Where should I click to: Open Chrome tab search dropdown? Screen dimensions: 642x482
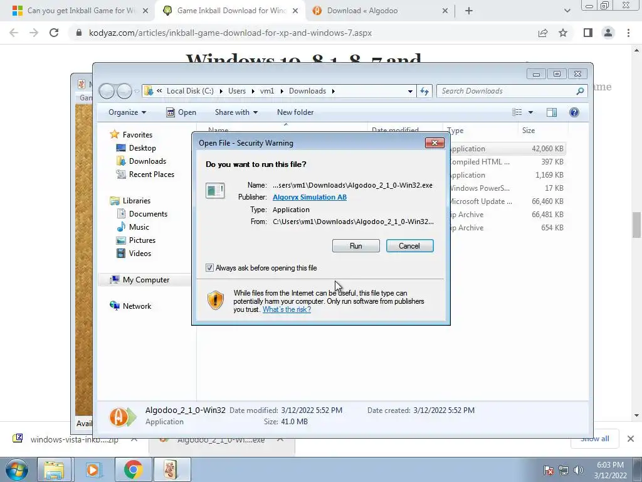567,11
